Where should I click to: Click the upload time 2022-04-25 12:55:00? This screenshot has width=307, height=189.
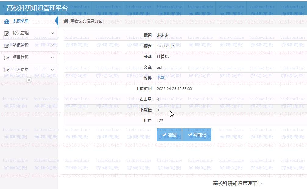[x=175, y=89]
